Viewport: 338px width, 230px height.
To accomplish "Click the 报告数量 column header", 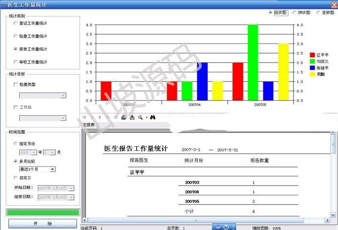I will tap(259, 160).
